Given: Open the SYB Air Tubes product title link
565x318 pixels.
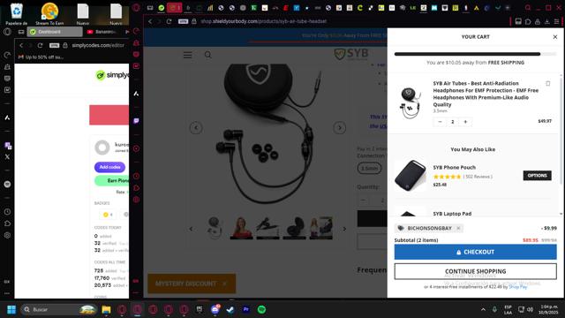Looking at the screenshot, I should point(486,94).
